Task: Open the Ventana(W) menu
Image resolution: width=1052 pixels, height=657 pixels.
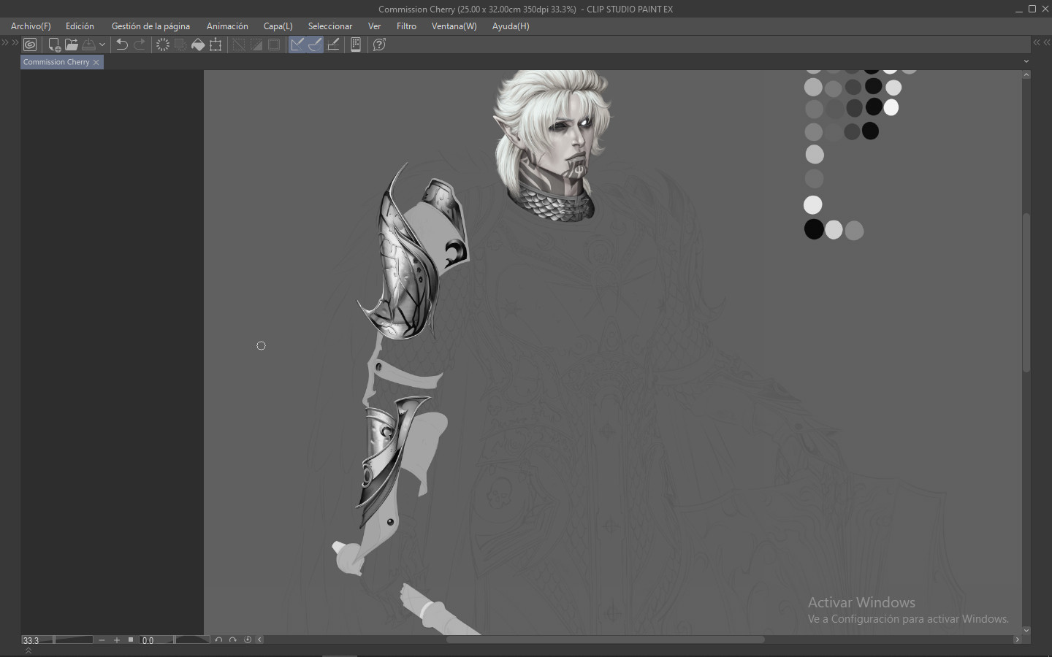Action: [454, 26]
